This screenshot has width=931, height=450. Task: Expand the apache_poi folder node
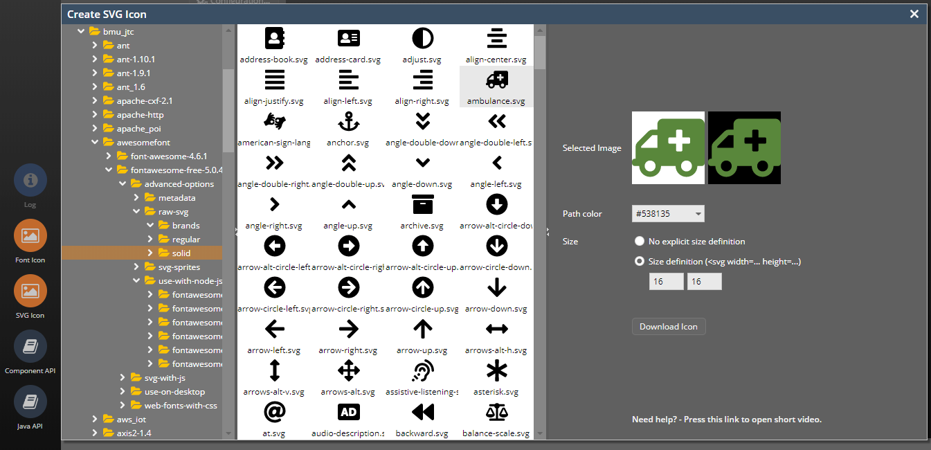(95, 129)
